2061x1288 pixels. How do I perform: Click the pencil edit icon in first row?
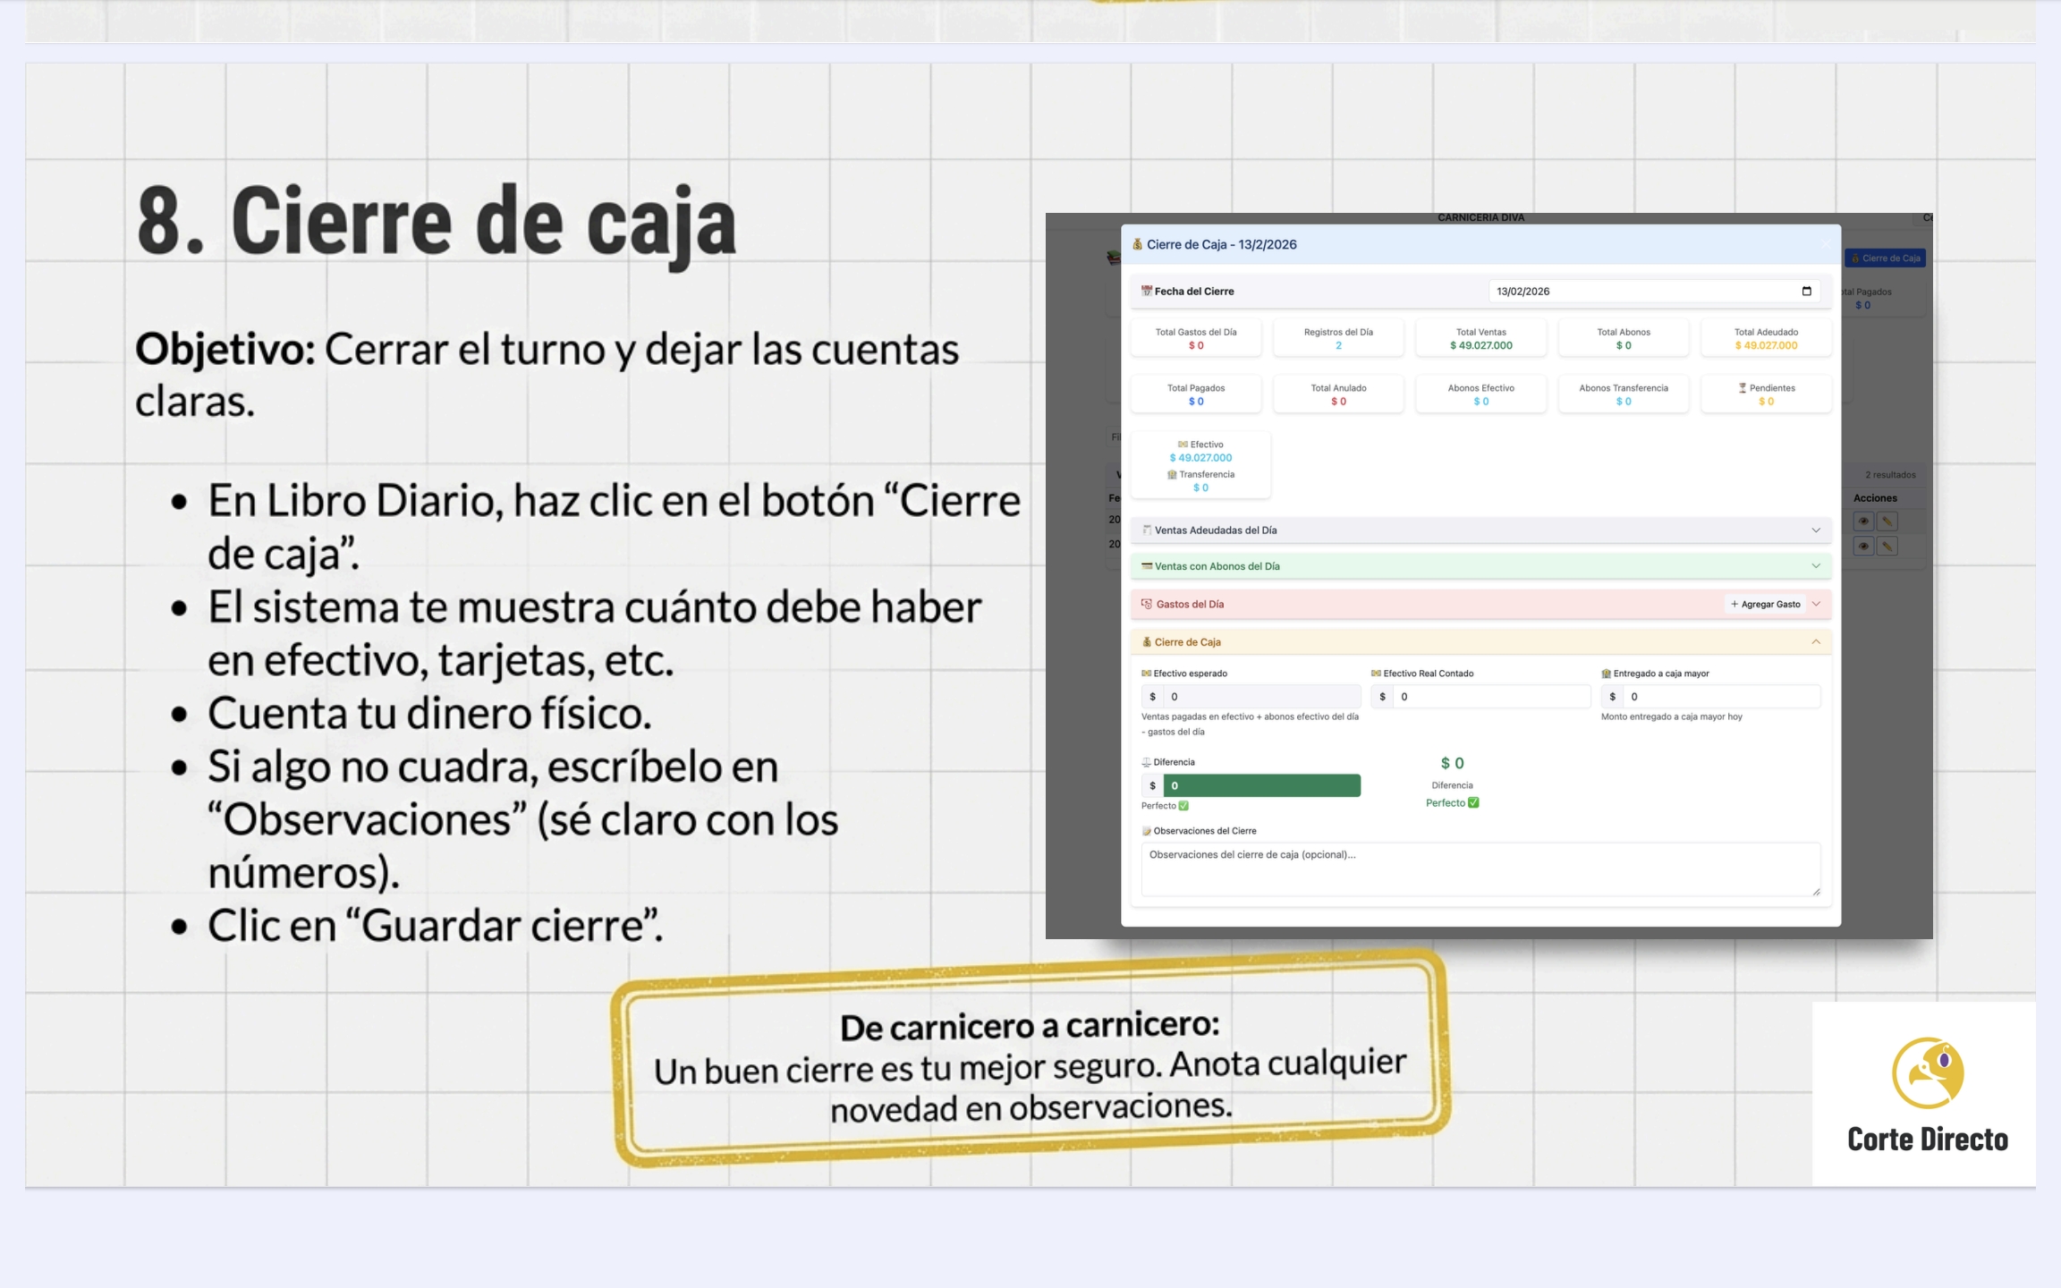[x=1887, y=521]
